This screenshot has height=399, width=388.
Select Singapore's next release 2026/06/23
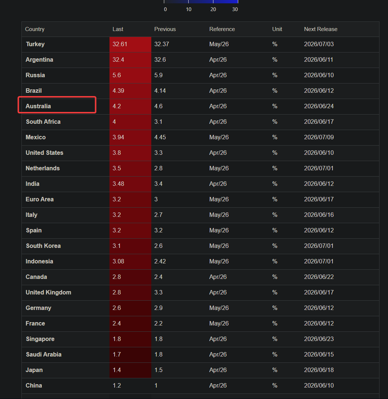(x=319, y=339)
